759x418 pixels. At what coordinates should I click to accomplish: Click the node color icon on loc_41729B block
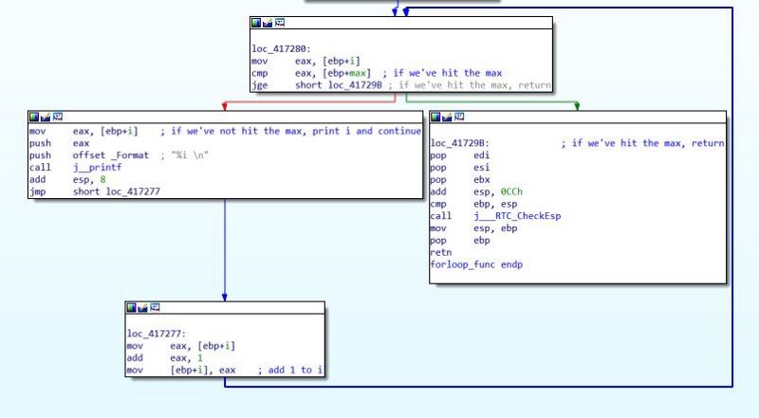(435, 117)
